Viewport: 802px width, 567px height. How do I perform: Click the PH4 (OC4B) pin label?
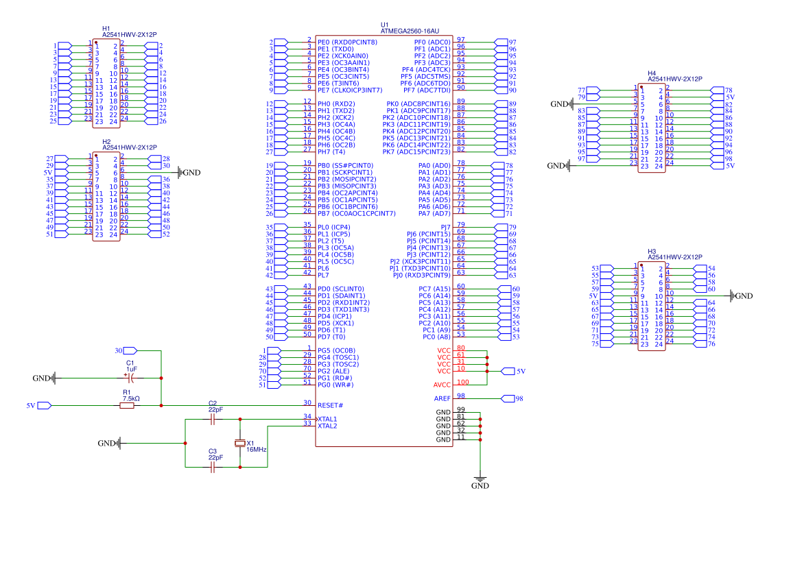[x=336, y=132]
